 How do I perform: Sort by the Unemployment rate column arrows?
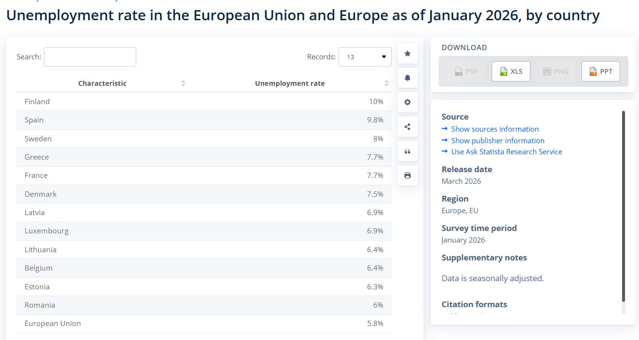[386, 83]
